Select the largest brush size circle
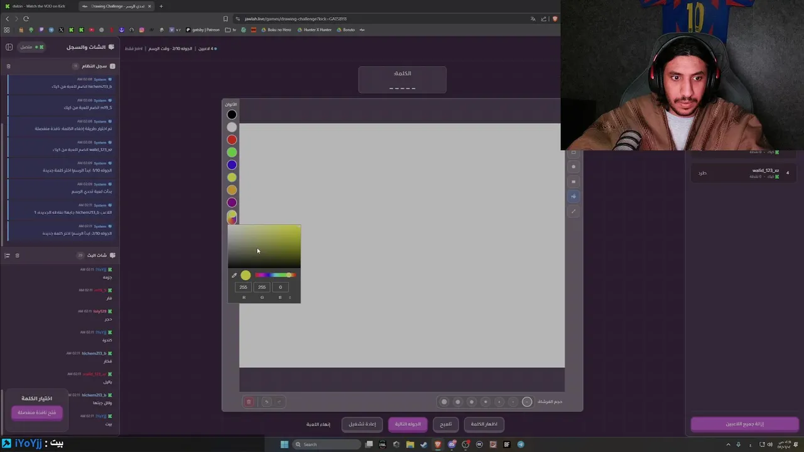 (x=444, y=402)
